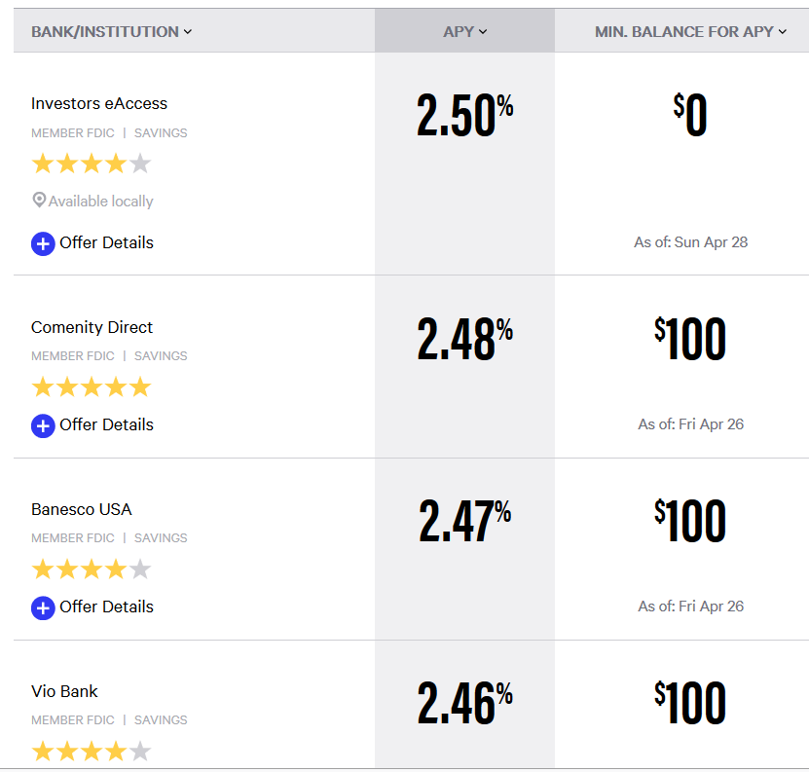Click the Available locally text

[x=101, y=202]
